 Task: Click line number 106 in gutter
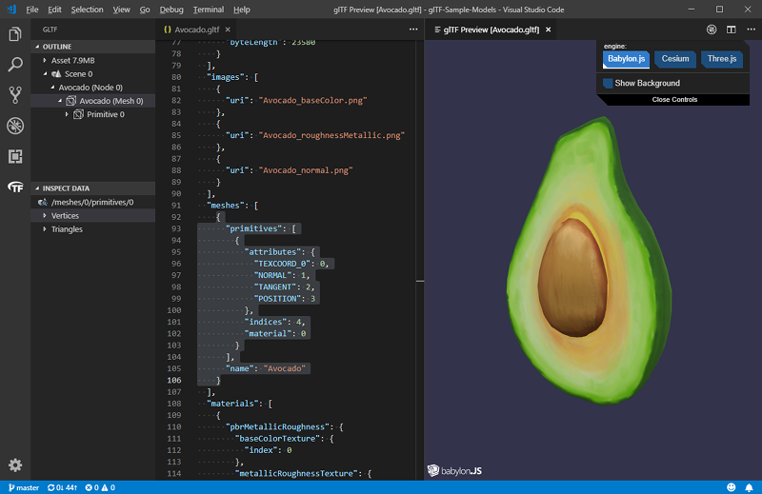pos(174,381)
